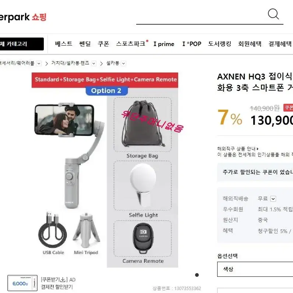The image size is (293, 293).
Task: Click the Interpark 쇼핑 logo
Action: (x=23, y=17)
